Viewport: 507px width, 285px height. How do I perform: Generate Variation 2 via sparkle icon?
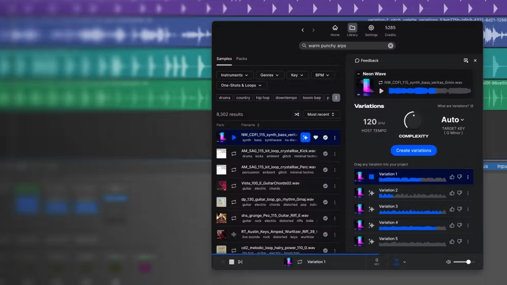pyautogui.click(x=371, y=193)
